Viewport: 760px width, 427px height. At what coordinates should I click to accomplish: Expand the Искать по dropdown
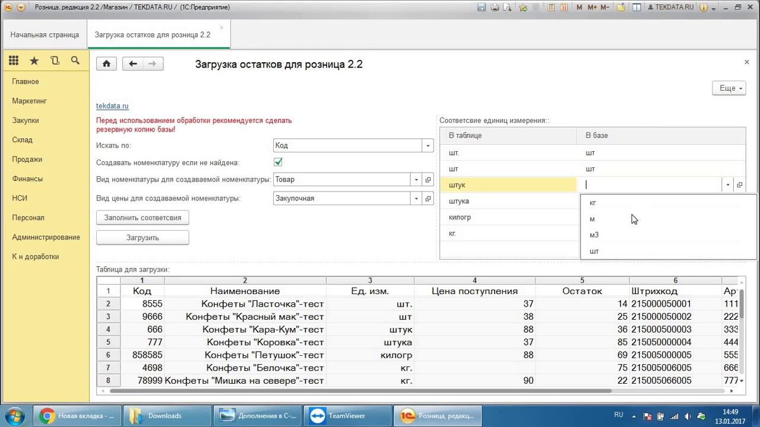tap(427, 145)
